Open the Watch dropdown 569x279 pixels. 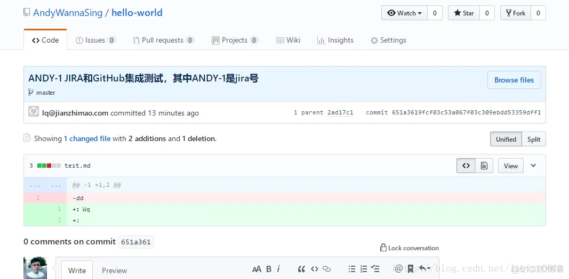coord(405,13)
